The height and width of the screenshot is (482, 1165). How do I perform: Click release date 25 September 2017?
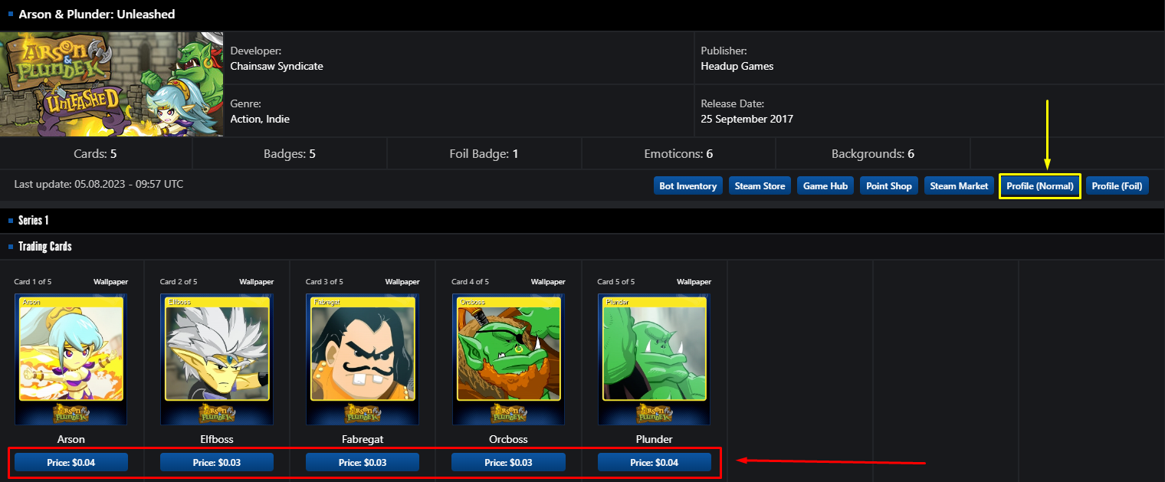[x=747, y=119]
